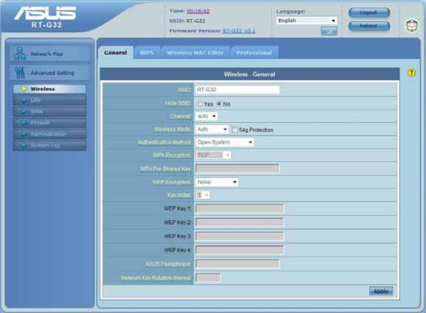Switch to the Wireless MAC Filter tab
This screenshot has width=426, height=313.
[x=195, y=53]
